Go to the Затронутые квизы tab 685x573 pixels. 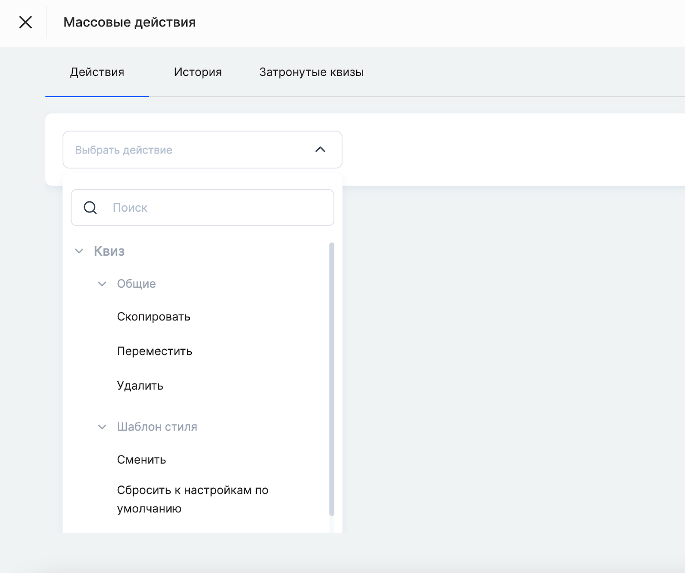pyautogui.click(x=311, y=72)
